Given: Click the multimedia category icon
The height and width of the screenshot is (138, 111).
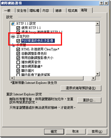Looking at the screenshot, I should point(13,45).
